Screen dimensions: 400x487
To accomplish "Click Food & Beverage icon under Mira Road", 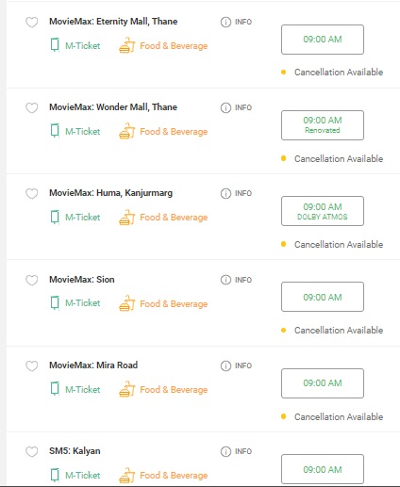I will click(x=126, y=389).
